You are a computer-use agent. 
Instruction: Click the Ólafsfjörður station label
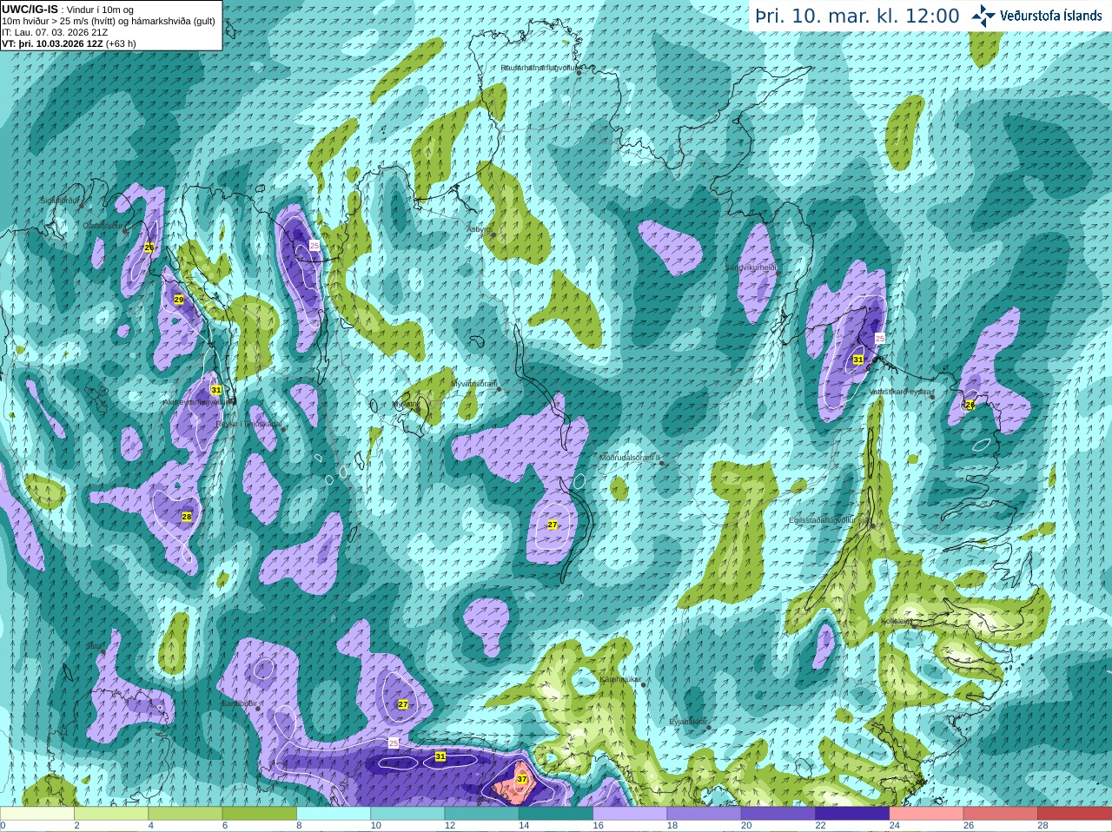[103, 226]
